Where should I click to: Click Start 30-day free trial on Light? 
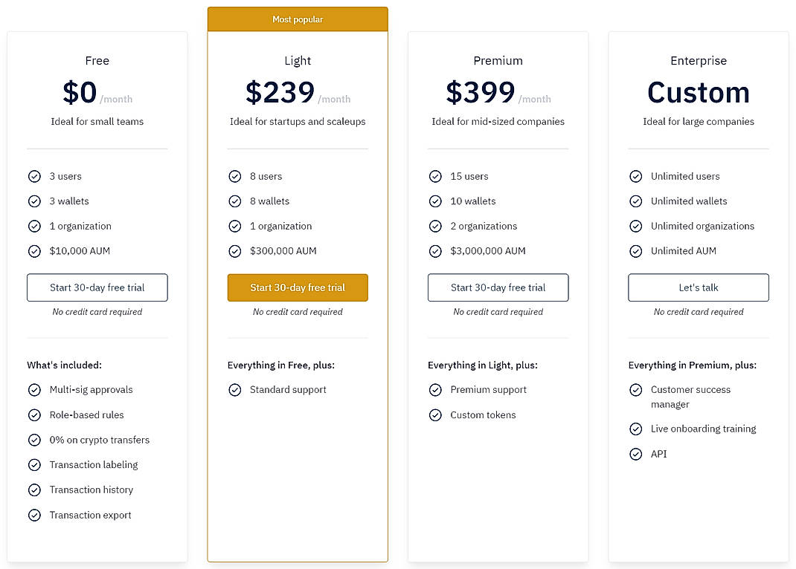[x=298, y=287]
